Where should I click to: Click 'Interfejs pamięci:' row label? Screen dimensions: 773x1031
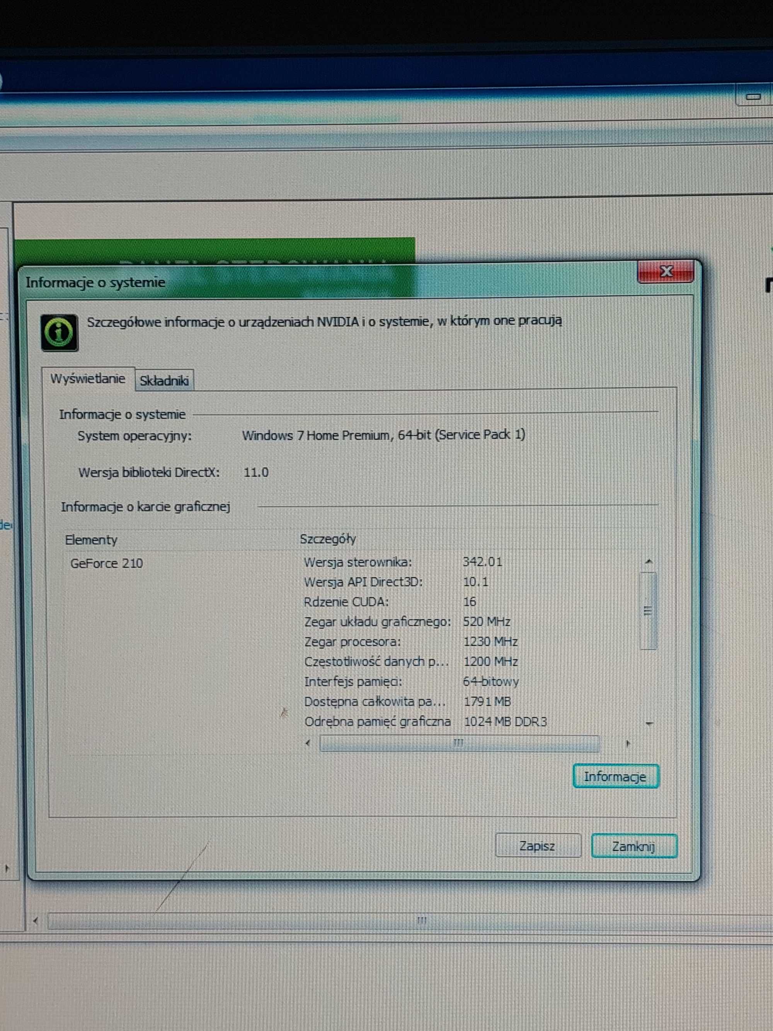coord(353,682)
